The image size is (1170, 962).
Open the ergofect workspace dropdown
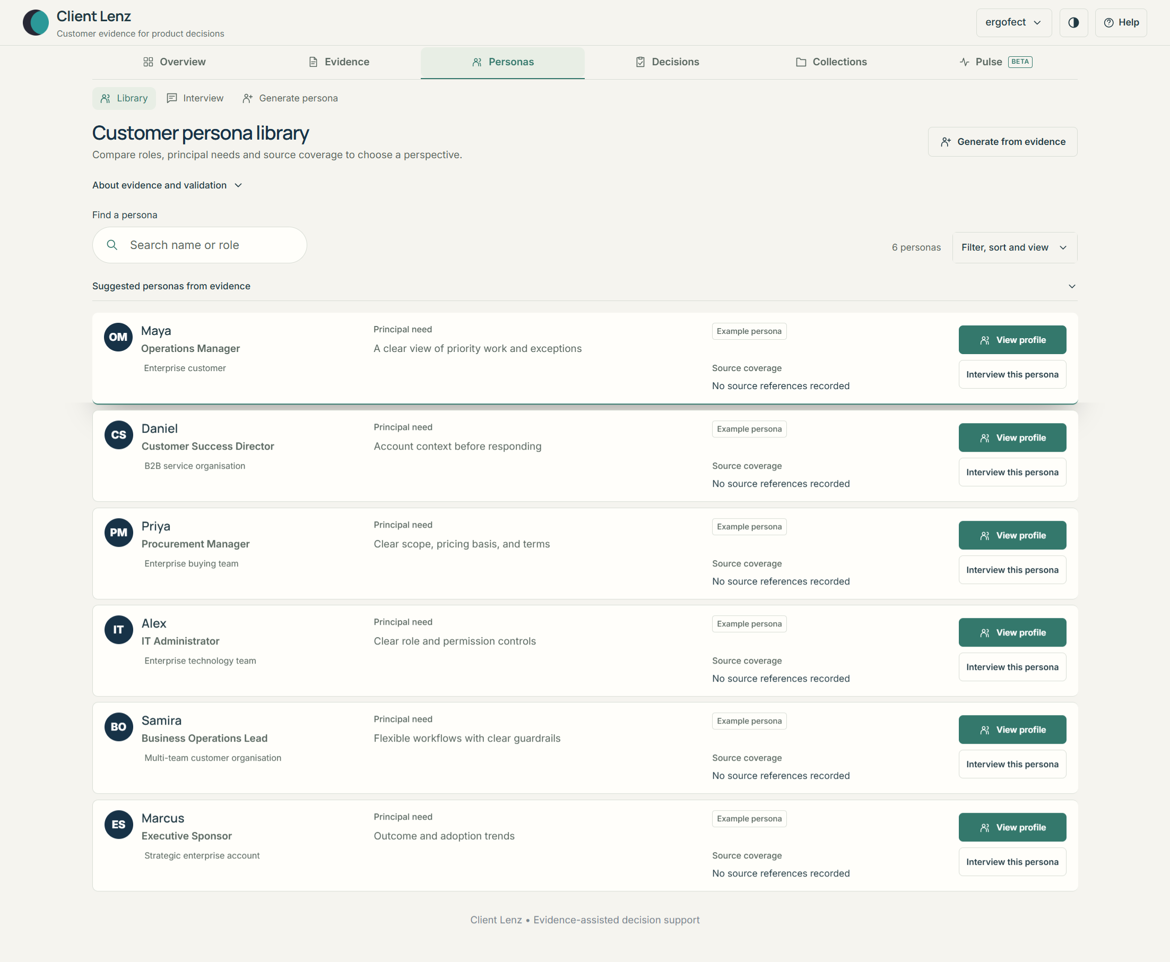pyautogui.click(x=1013, y=23)
